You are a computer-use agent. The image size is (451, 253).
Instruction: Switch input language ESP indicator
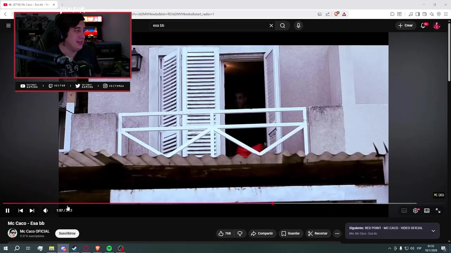(419, 248)
